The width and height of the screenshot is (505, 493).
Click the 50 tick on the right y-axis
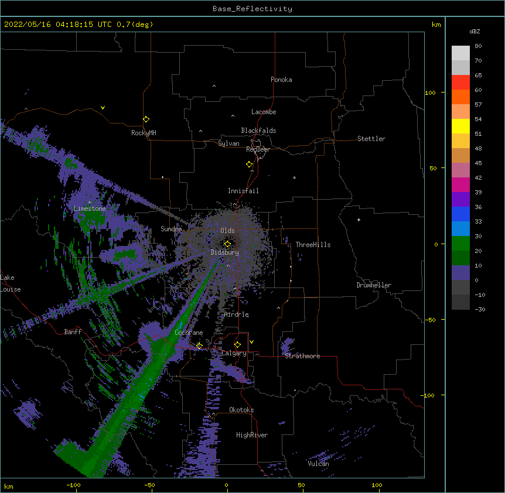433,168
